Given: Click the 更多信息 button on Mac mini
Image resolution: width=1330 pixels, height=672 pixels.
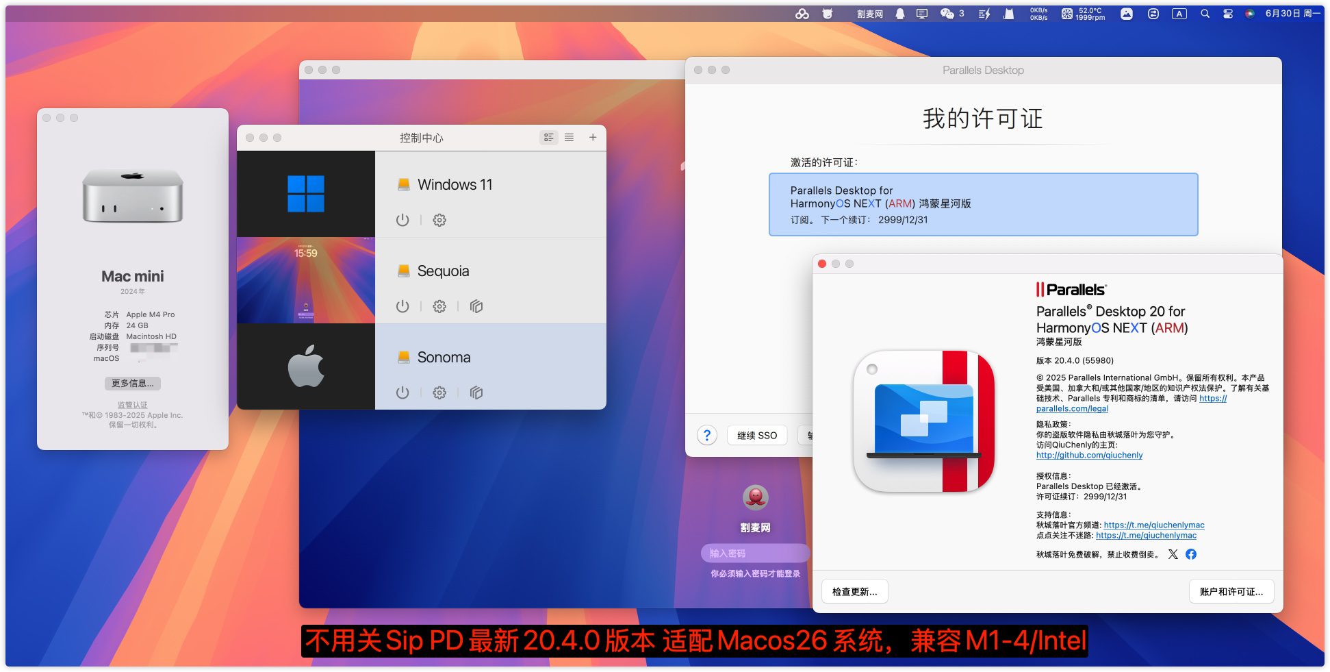Looking at the screenshot, I should tap(133, 384).
